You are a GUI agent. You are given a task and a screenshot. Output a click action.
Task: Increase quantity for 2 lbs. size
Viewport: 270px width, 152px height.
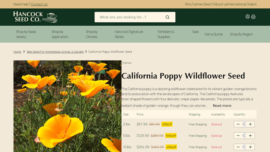point(250,124)
